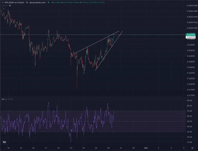The image size is (198, 151).
Task: Click the date label 23 on time axis
Action: click(x=71, y=148)
